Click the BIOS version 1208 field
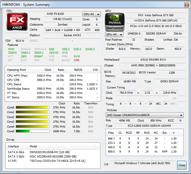 click(172, 72)
